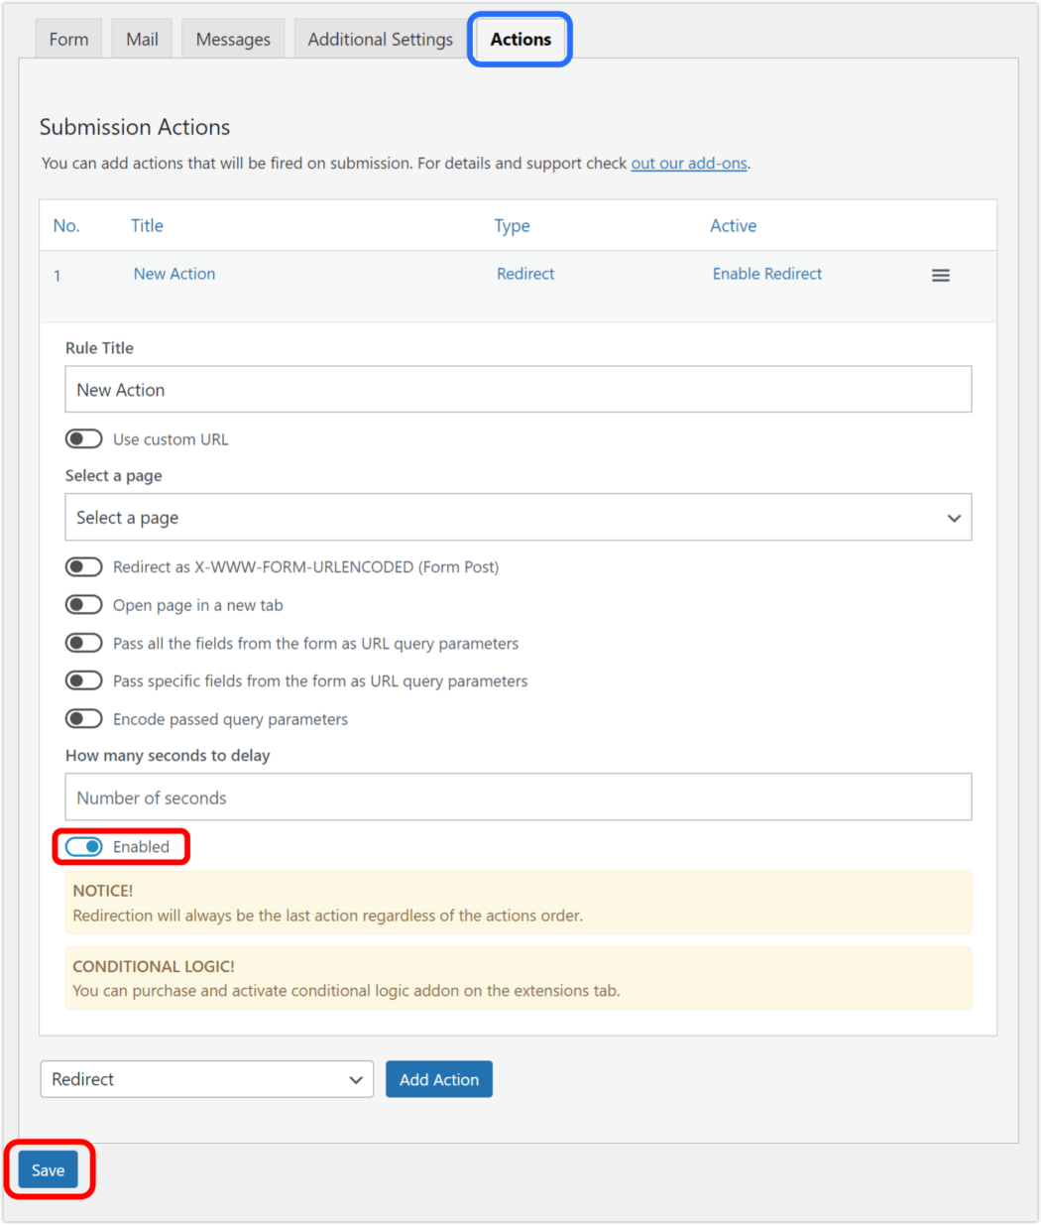Open the Additional Settings tab

point(380,38)
